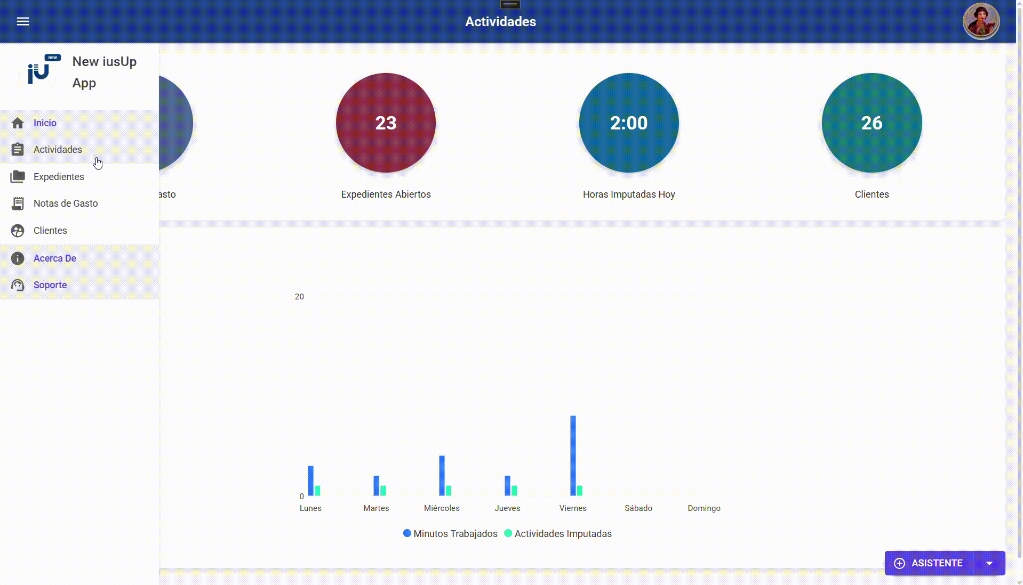
Task: Click the people icon for Clientes
Action: pos(18,231)
